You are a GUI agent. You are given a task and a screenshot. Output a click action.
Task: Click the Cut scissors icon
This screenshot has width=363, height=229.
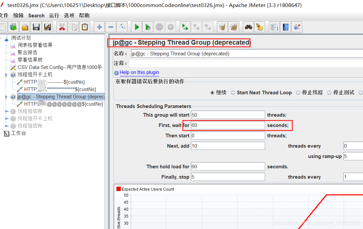tap(62, 27)
